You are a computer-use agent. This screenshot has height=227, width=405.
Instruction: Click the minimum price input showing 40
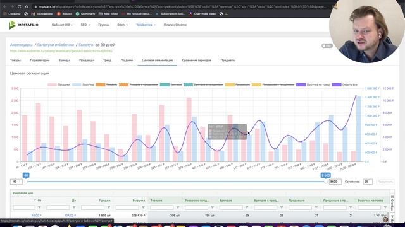16,182
